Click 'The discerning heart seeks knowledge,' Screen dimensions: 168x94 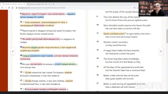pyautogui.click(x=121, y=59)
